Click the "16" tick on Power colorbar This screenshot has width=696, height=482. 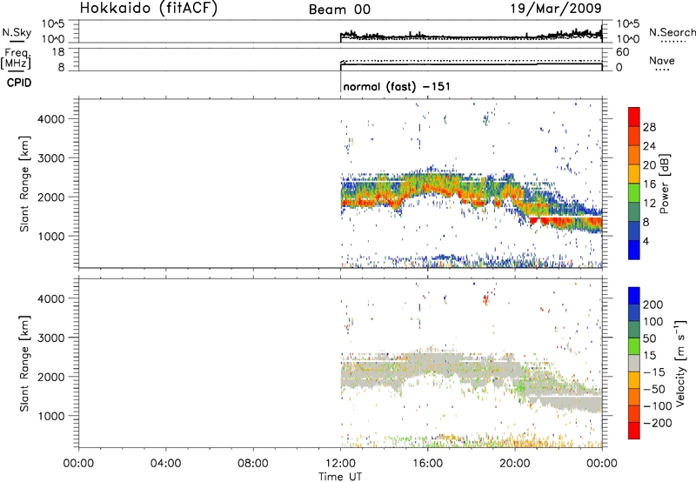pyautogui.click(x=649, y=184)
